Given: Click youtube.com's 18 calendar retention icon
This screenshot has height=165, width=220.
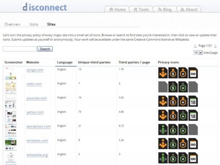Looking at the screenshot, I should [193, 101].
